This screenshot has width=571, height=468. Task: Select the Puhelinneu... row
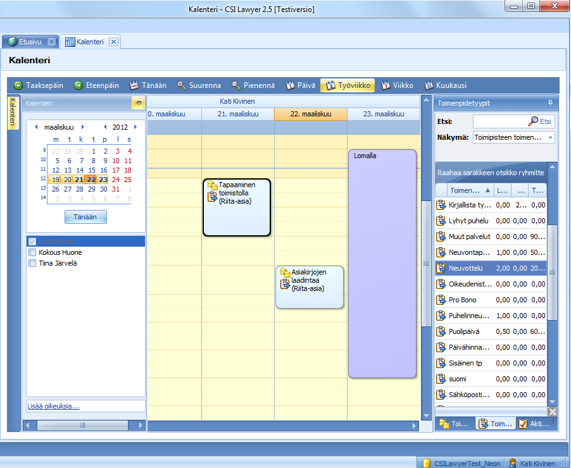(491, 316)
